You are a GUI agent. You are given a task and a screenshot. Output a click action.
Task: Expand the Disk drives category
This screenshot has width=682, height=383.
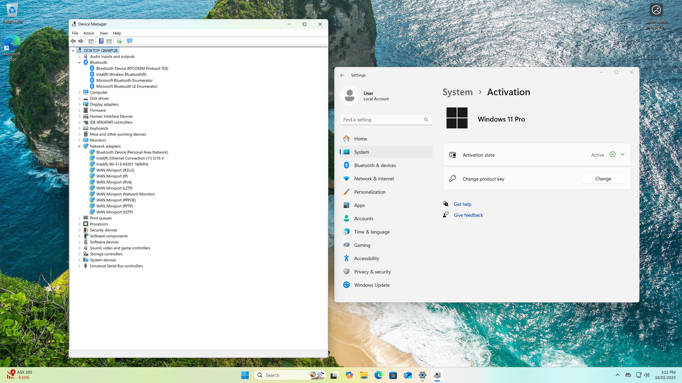pos(79,98)
